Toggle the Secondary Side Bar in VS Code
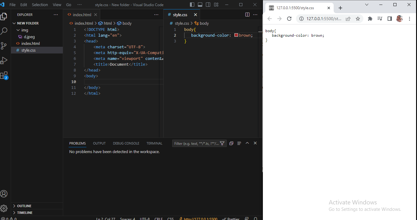Screen dimensions: 417x220 coord(208,5)
